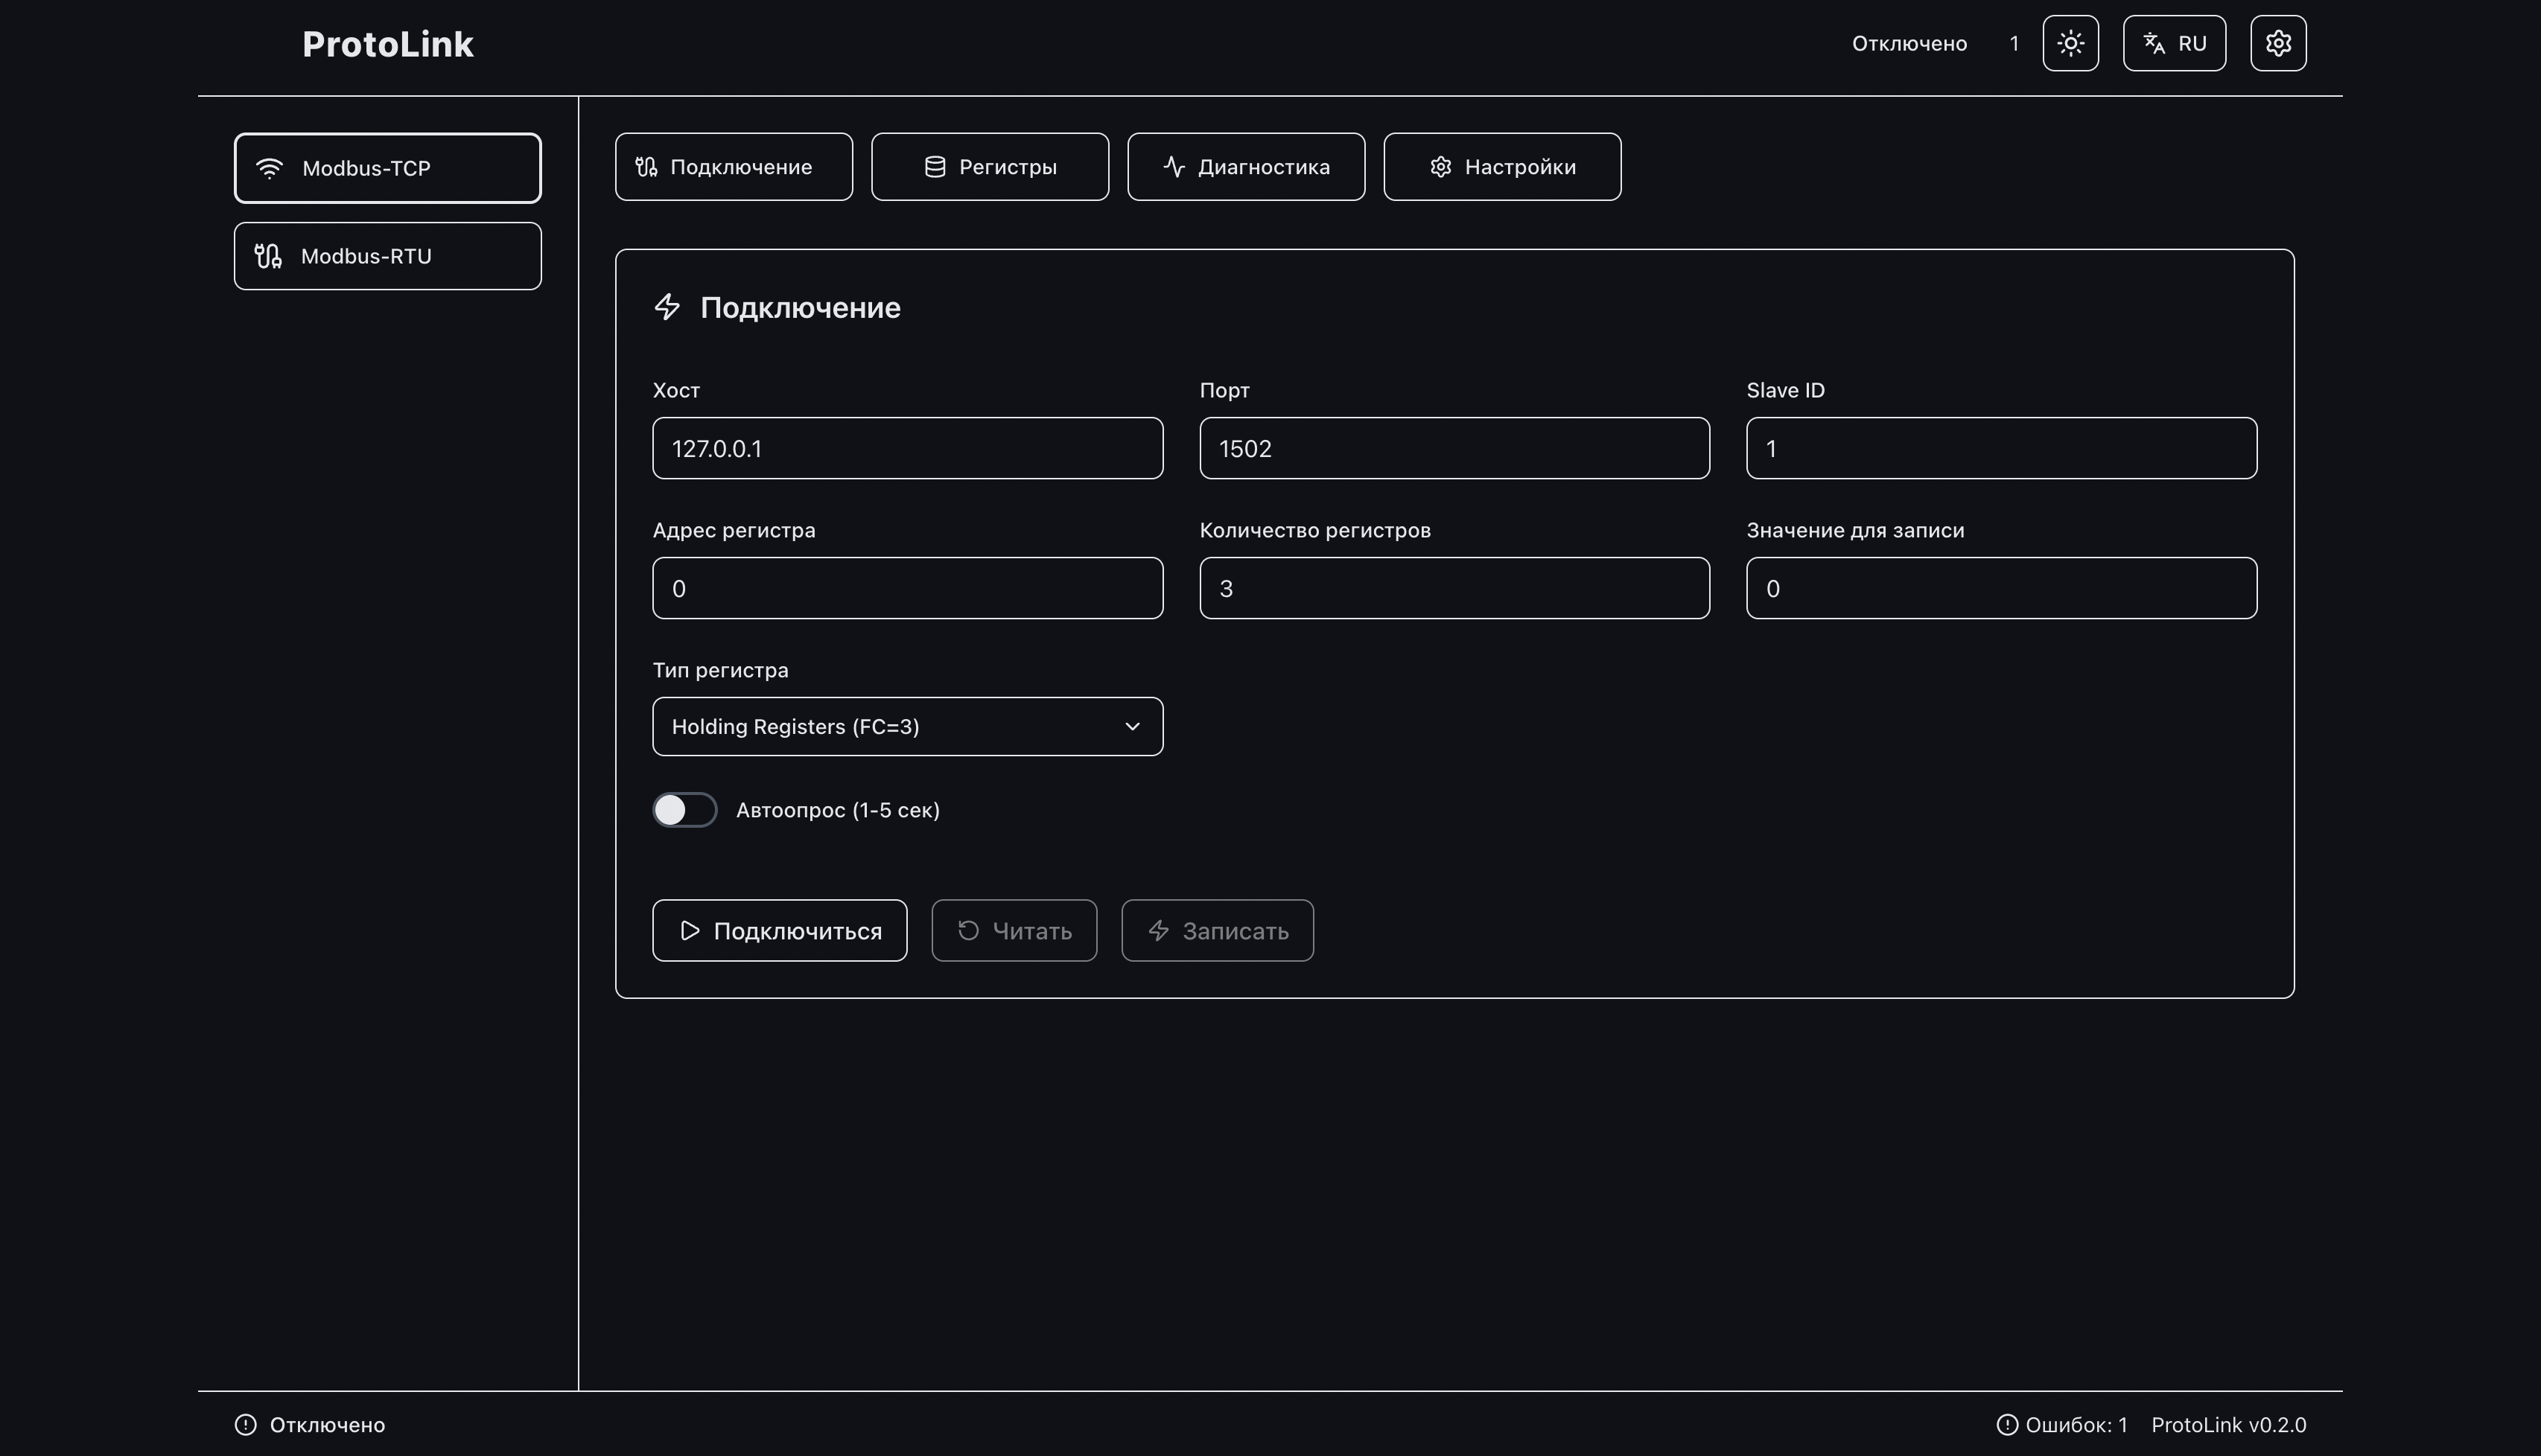Click the database icon on Регистры tab
This screenshot has height=1456, width=2541.
point(935,167)
